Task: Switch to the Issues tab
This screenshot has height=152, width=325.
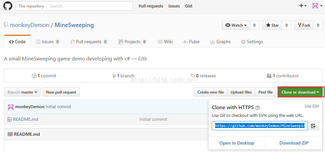Action: pyautogui.click(x=48, y=42)
